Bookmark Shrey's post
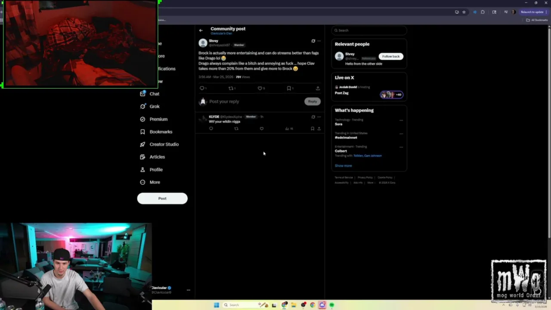551x310 pixels. click(289, 88)
